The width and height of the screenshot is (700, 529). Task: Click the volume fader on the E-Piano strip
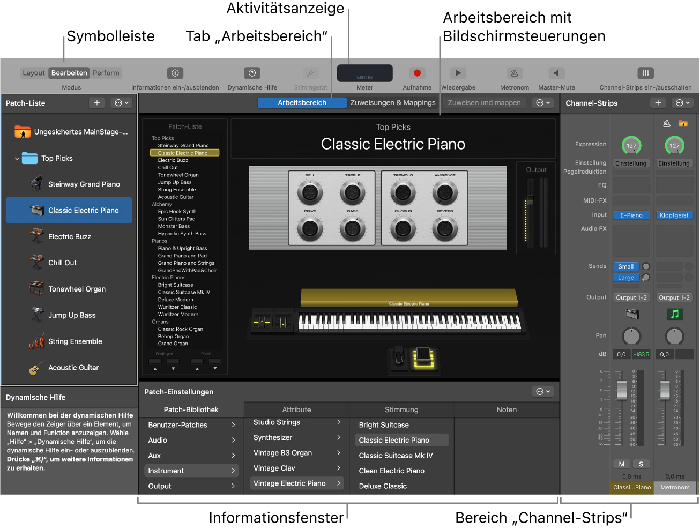point(622,390)
